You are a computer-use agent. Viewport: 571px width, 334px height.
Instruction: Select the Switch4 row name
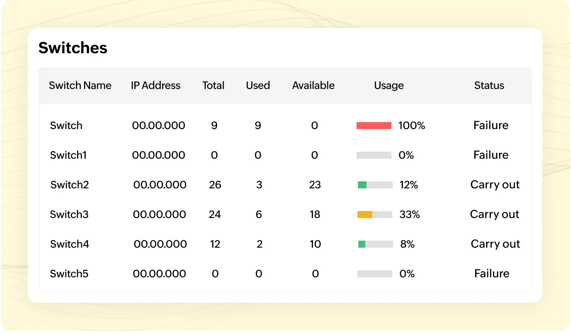[x=70, y=244]
